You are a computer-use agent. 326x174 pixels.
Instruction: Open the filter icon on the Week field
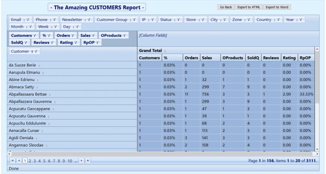[55, 27]
